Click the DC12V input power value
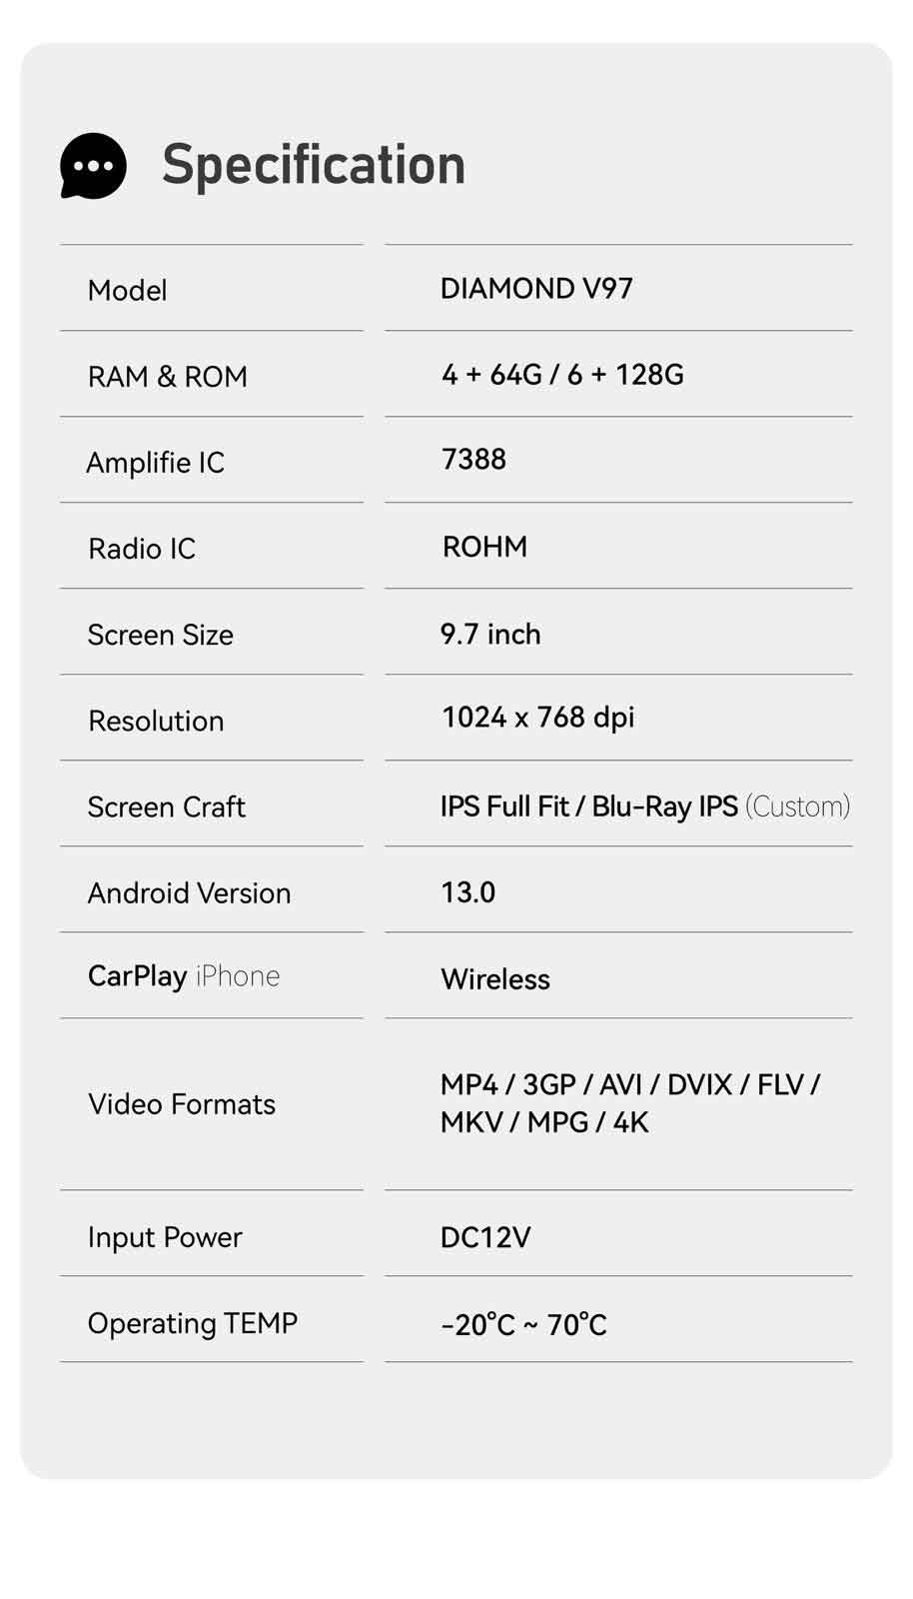Image resolution: width=913 pixels, height=1599 pixels. (x=485, y=1238)
